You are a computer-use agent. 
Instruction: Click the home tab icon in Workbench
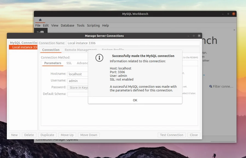click(40, 20)
